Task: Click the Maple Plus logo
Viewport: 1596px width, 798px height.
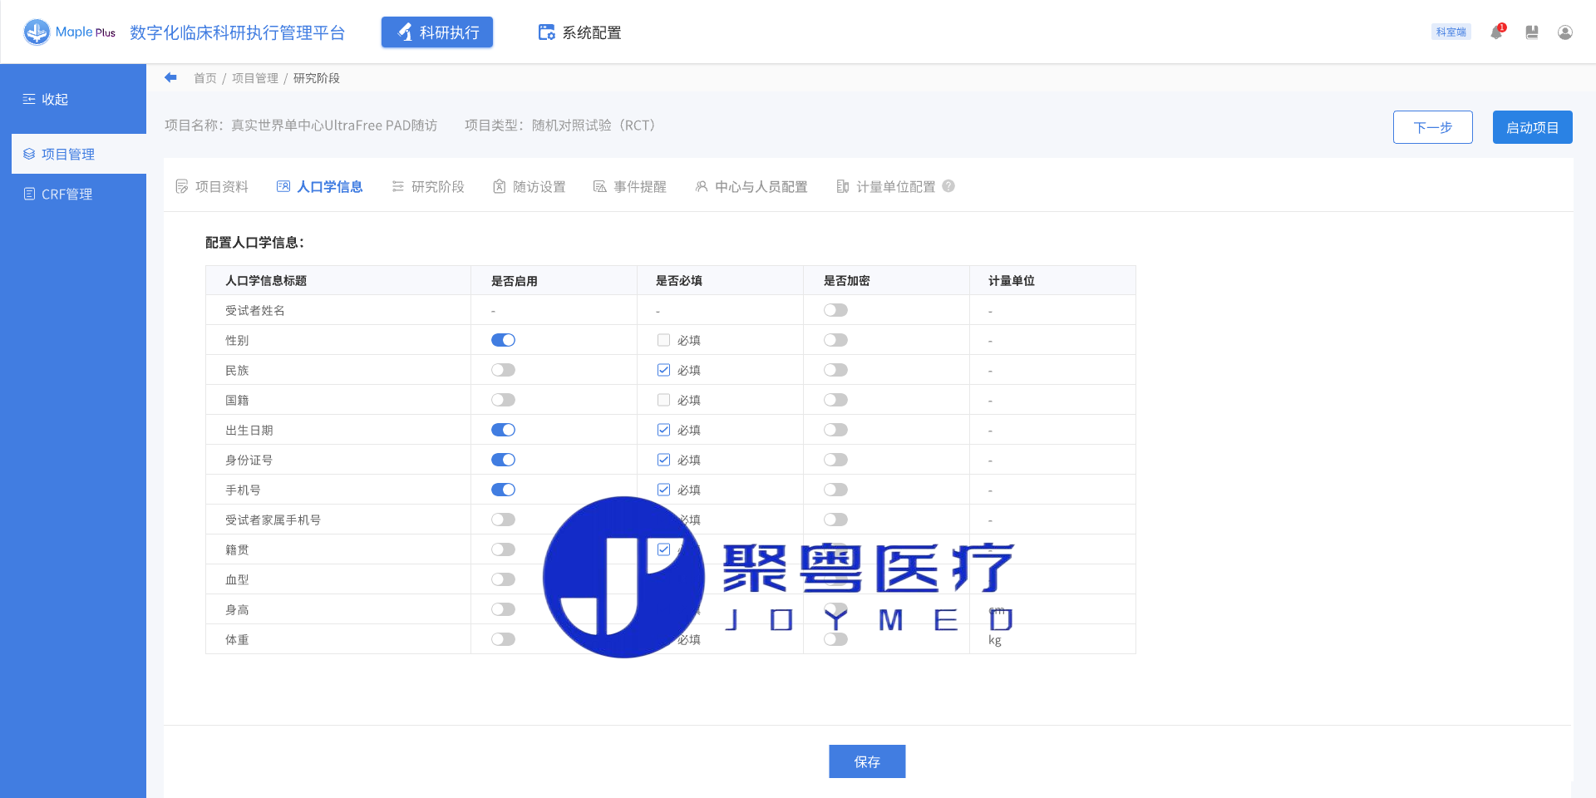Action: (70, 32)
